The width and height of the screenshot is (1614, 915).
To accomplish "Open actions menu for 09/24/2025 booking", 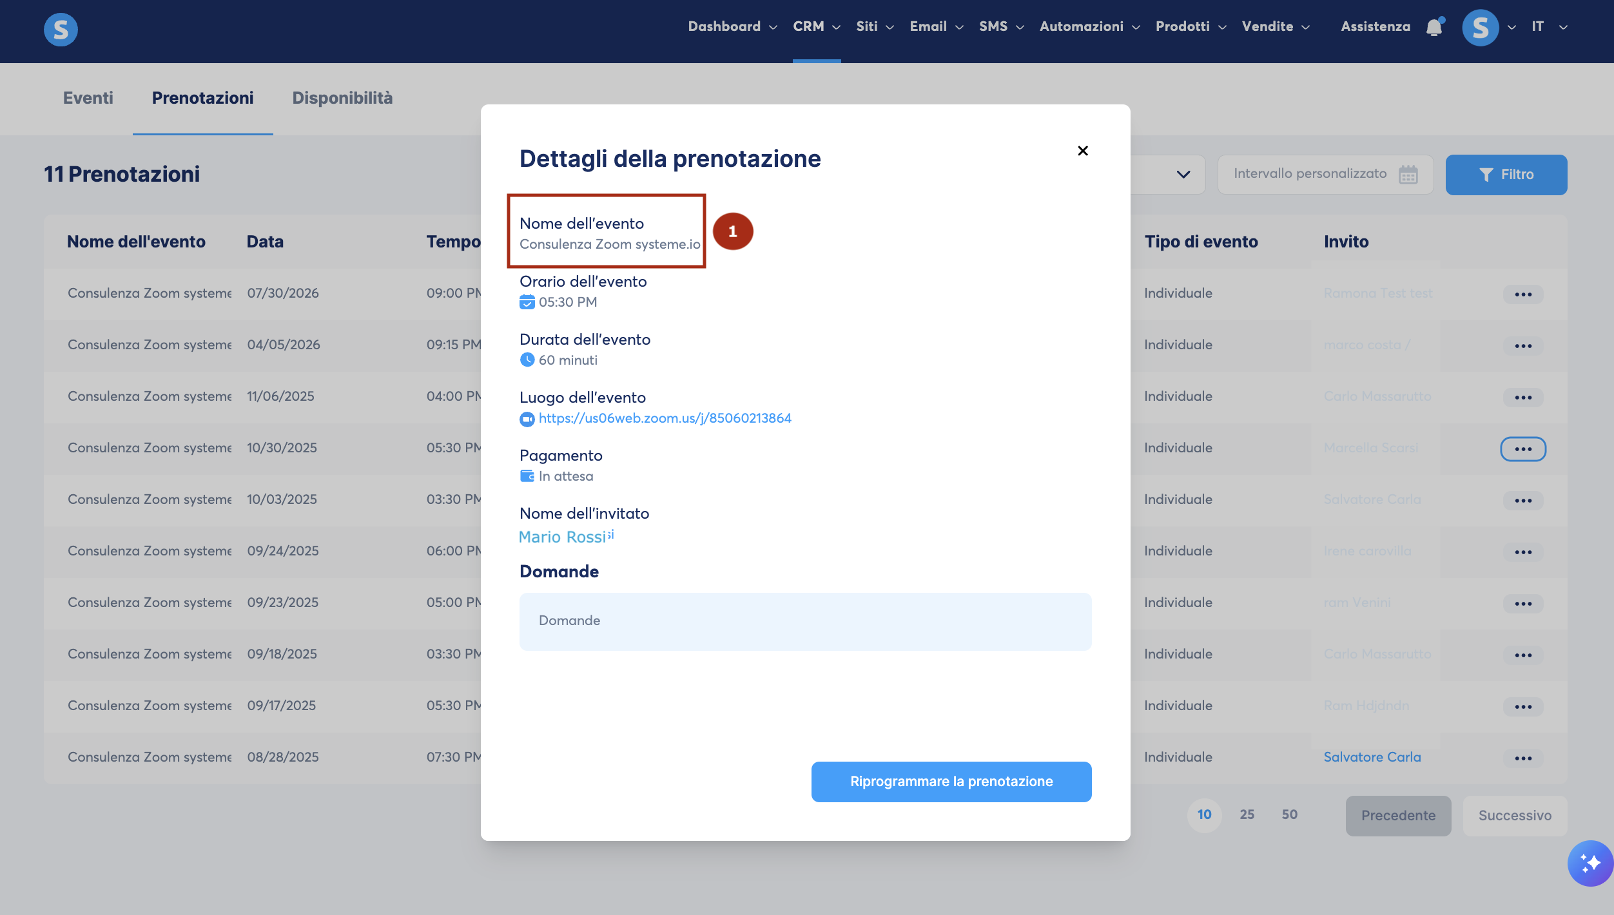I will 1523,552.
